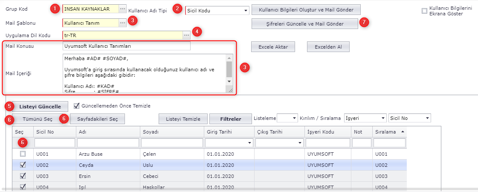Open Uygulama Dil Kodu lookup ellipsis
This screenshot has width=478, height=192.
(186, 35)
